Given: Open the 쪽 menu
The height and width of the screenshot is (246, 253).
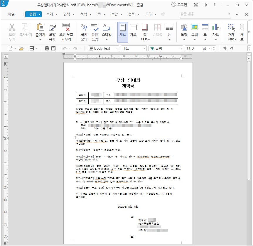Looking at the screenshot, I should (101, 14).
